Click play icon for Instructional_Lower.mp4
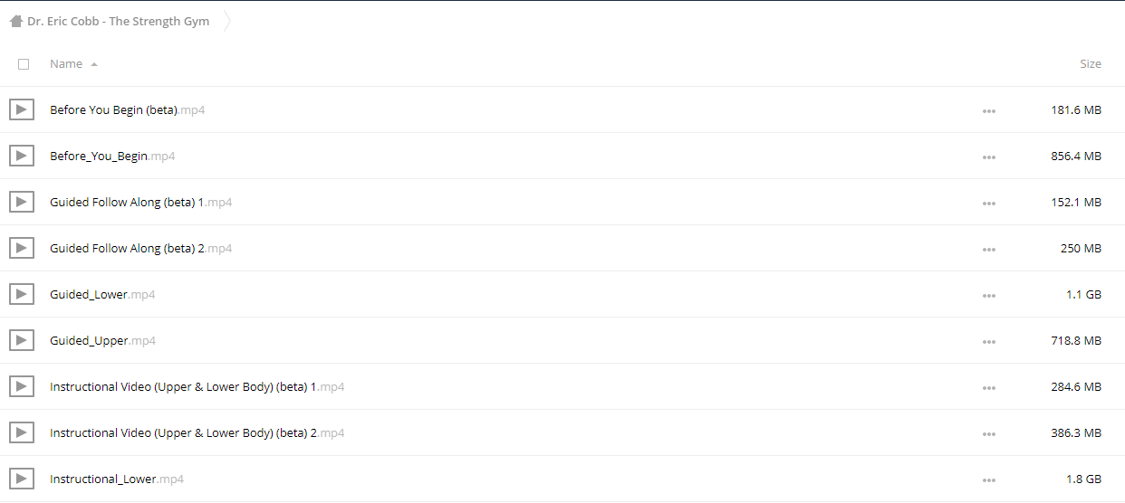The width and height of the screenshot is (1125, 503). pos(22,479)
